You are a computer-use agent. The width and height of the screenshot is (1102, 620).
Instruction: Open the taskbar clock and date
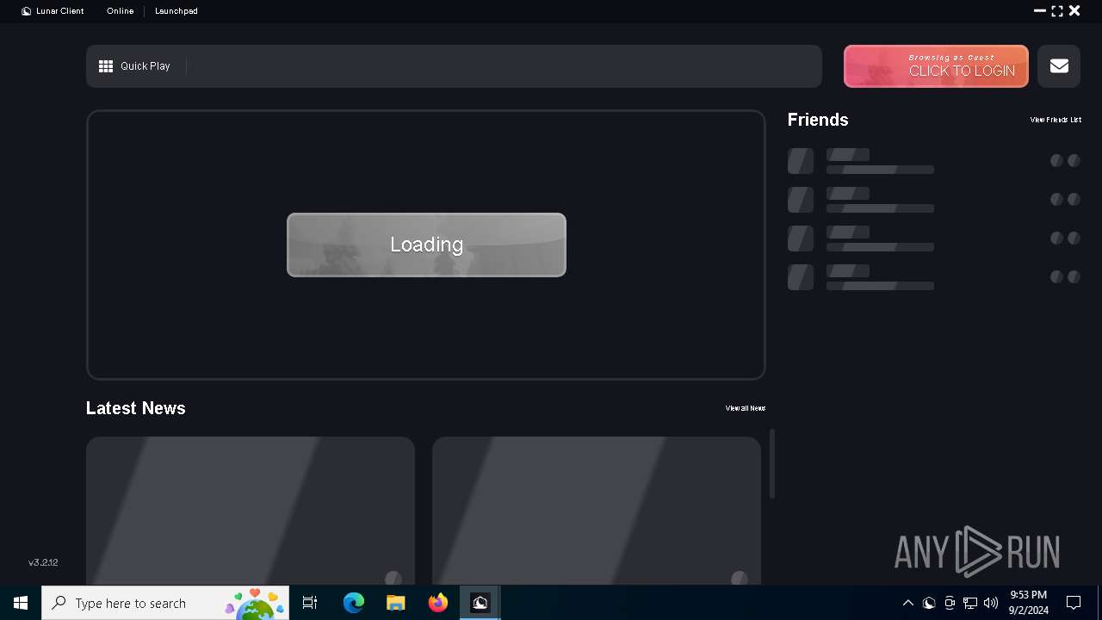(x=1028, y=603)
